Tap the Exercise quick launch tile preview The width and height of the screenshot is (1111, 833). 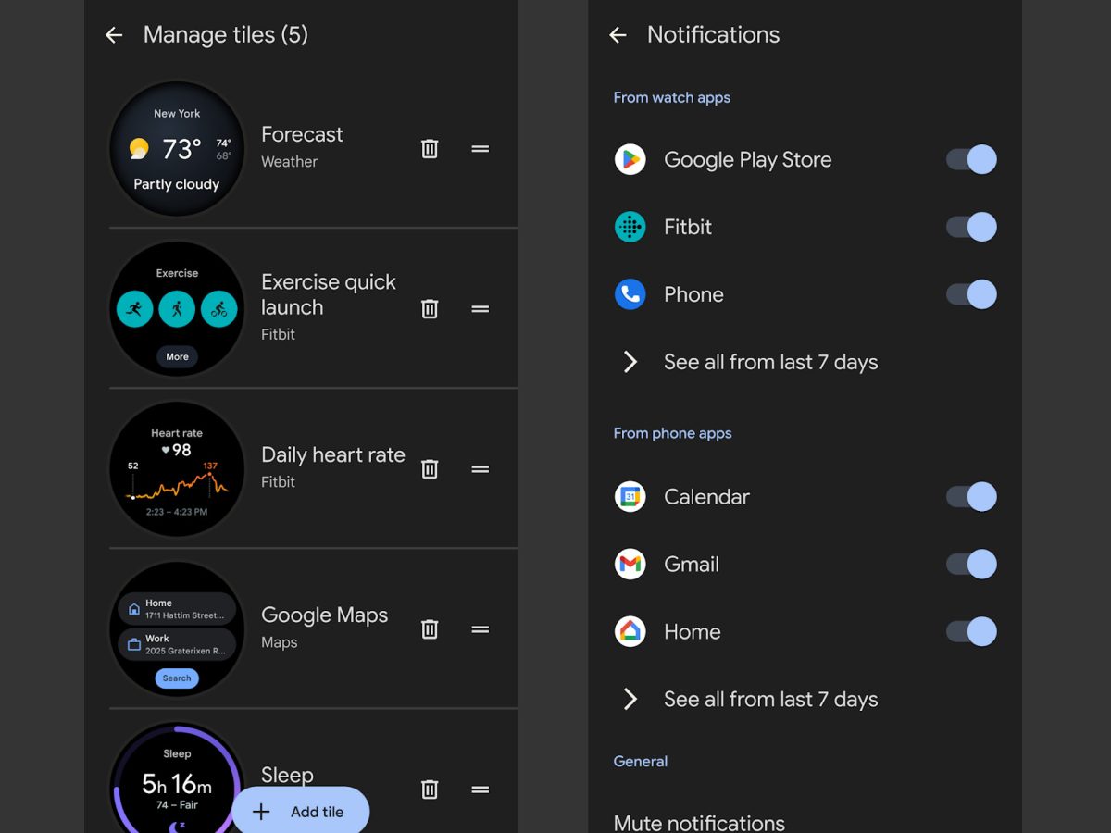(x=177, y=309)
